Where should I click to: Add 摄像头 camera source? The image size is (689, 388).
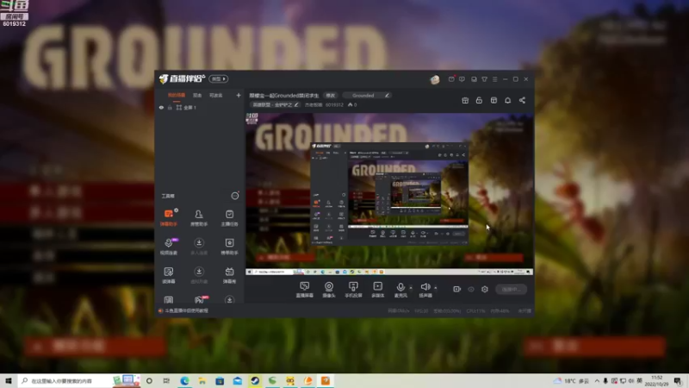(329, 290)
